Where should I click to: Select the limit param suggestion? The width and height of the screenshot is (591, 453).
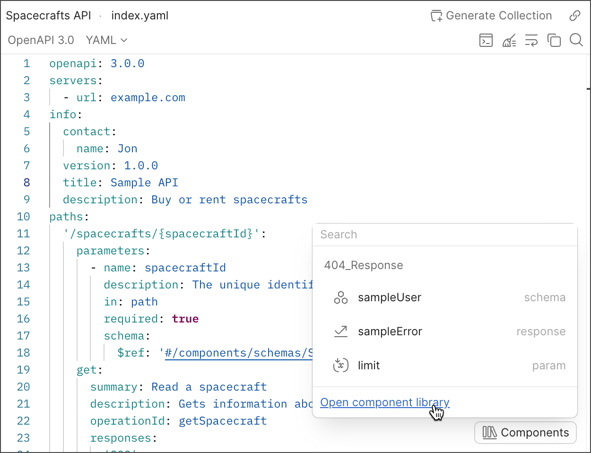369,365
